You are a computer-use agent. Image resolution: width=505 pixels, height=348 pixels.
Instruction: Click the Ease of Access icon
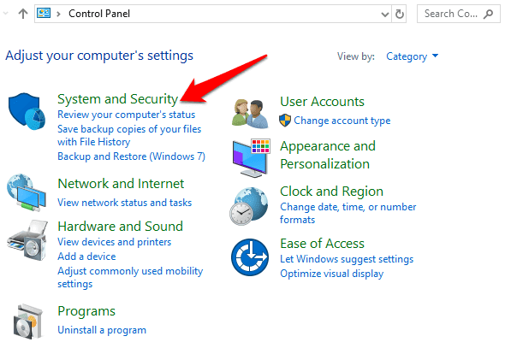point(250,257)
